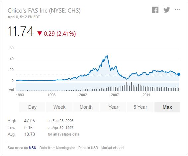Viewport: 188px width, 156px height.
Task: Click the 1993 label on time axis
Action: pos(20,95)
